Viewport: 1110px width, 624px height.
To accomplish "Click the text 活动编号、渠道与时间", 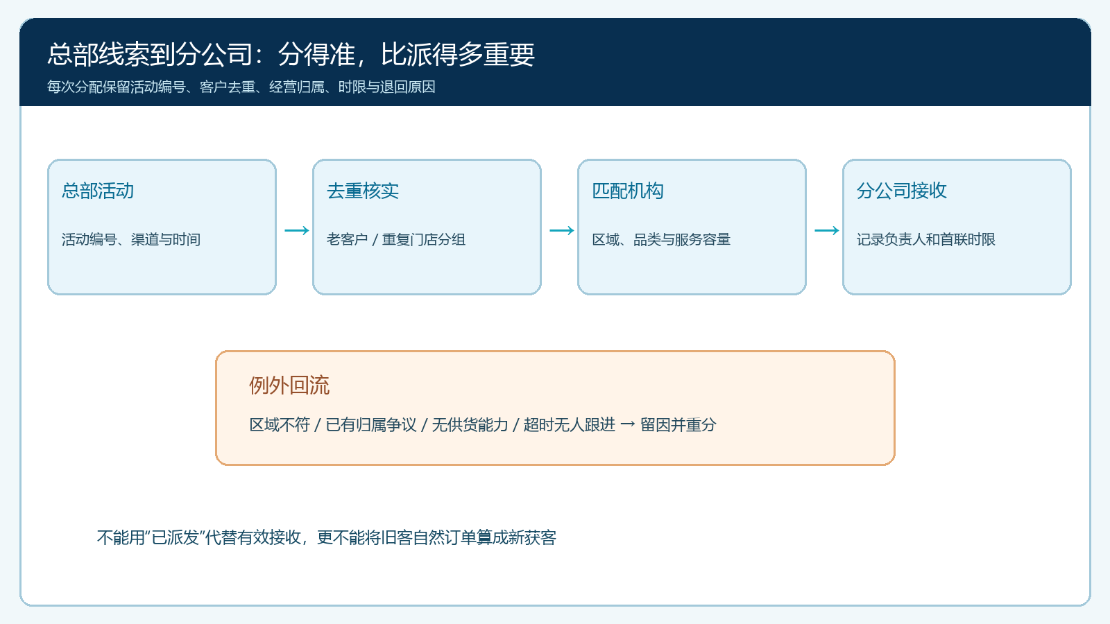I will (x=131, y=239).
